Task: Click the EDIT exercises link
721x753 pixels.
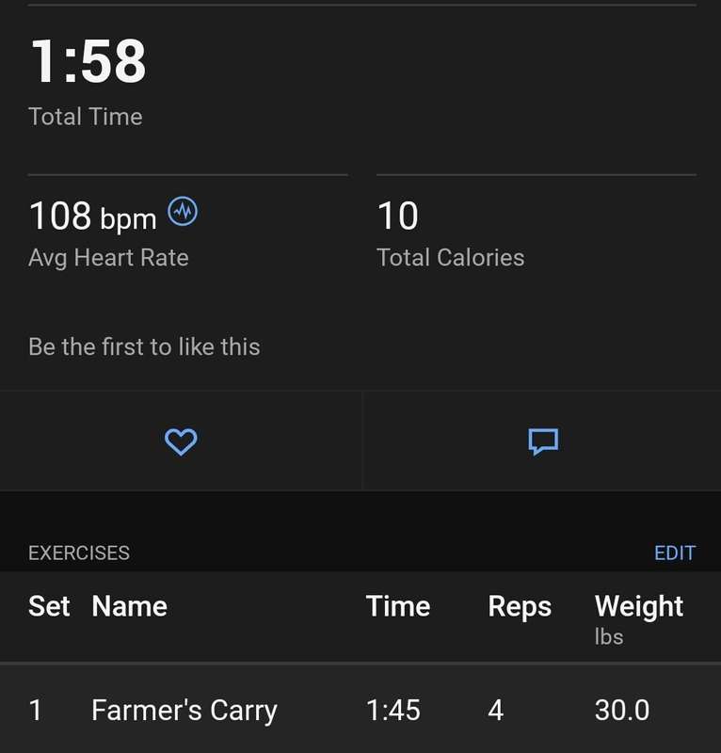Action: [x=674, y=553]
